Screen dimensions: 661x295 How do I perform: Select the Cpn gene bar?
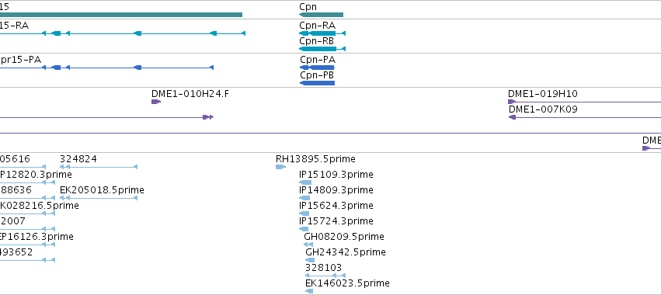tap(321, 15)
